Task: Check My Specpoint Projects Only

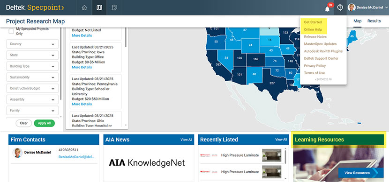Action: [11, 31]
